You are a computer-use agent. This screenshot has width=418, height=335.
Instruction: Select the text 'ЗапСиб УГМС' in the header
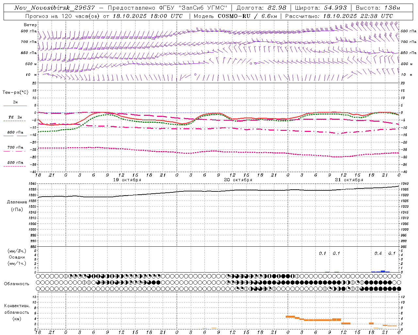pos(204,8)
